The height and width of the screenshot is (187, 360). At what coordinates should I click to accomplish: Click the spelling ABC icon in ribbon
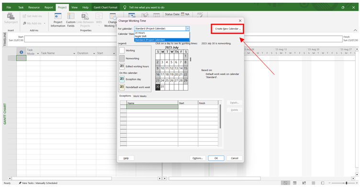point(200,15)
